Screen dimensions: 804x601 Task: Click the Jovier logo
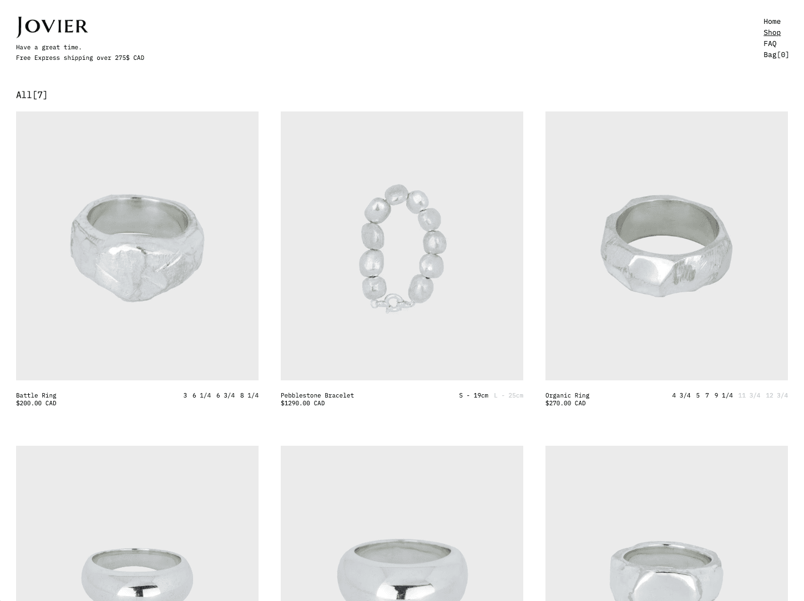[52, 27]
